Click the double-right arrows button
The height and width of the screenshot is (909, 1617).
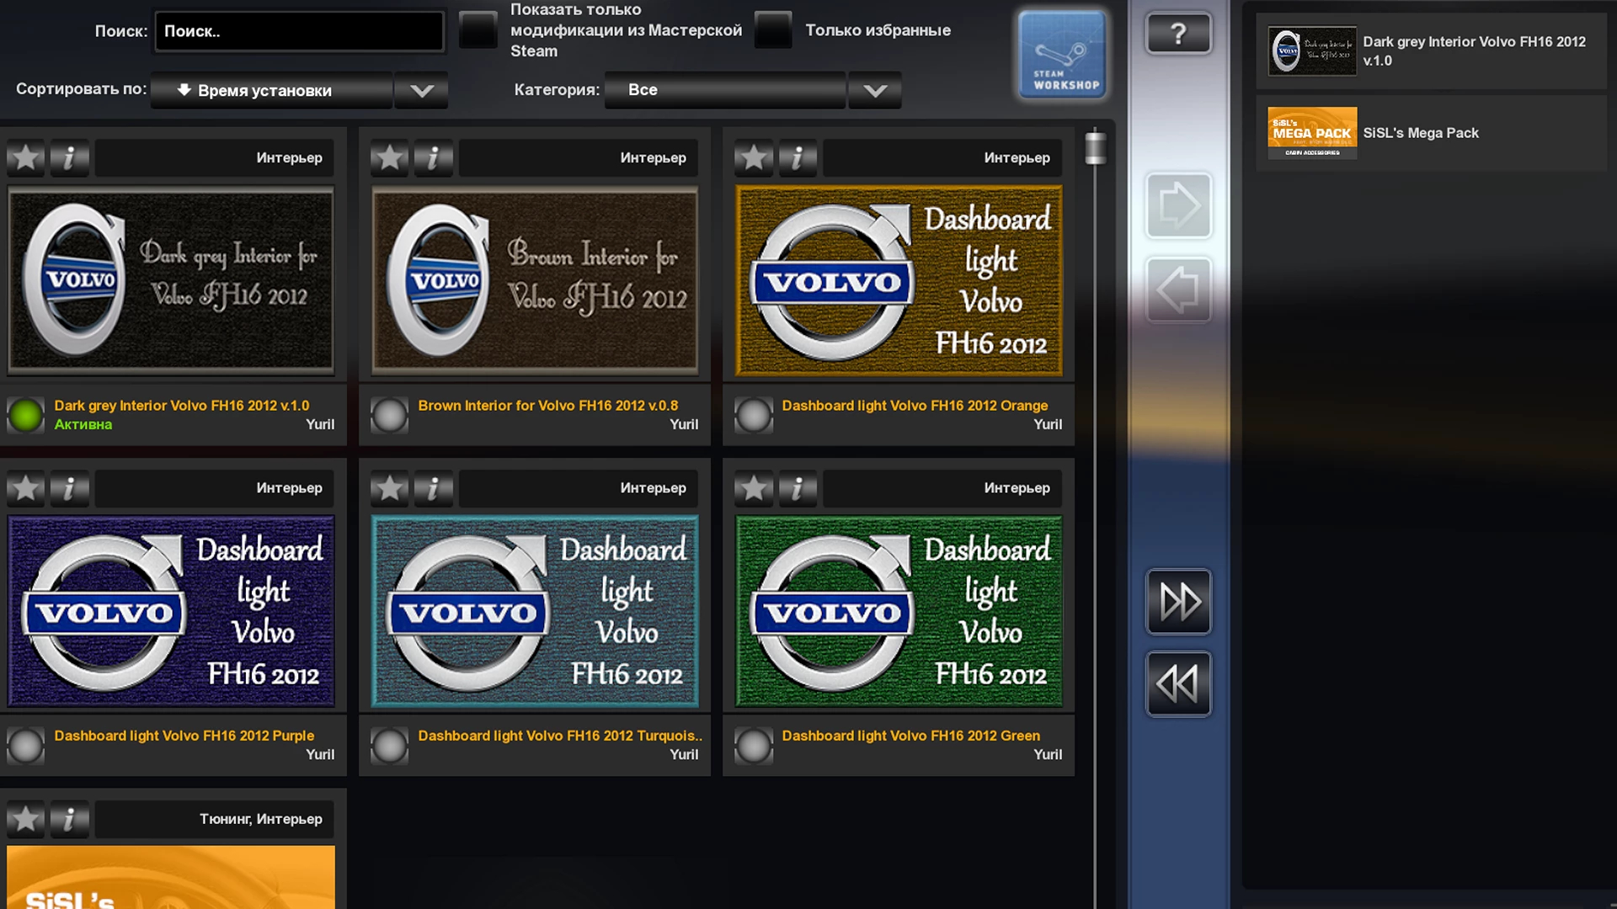point(1178,601)
